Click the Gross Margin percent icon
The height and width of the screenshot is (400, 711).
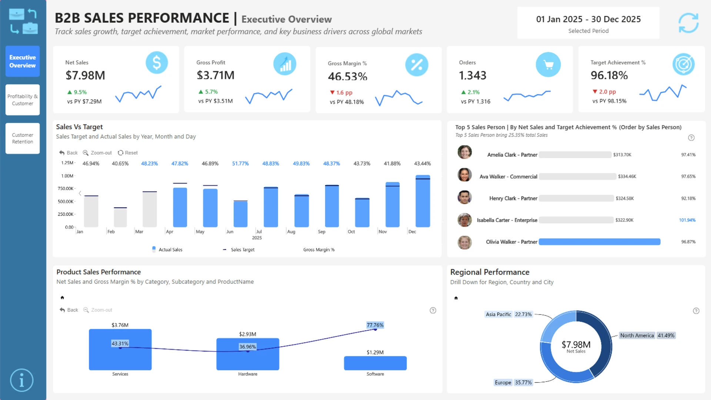pos(417,65)
